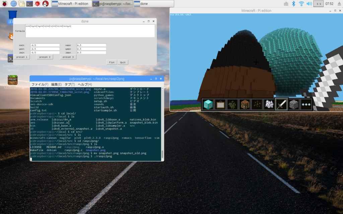Image resolution: width=343 pixels, height=214 pixels.
Task: Open the file manager folder icon
Action: click(21, 3)
